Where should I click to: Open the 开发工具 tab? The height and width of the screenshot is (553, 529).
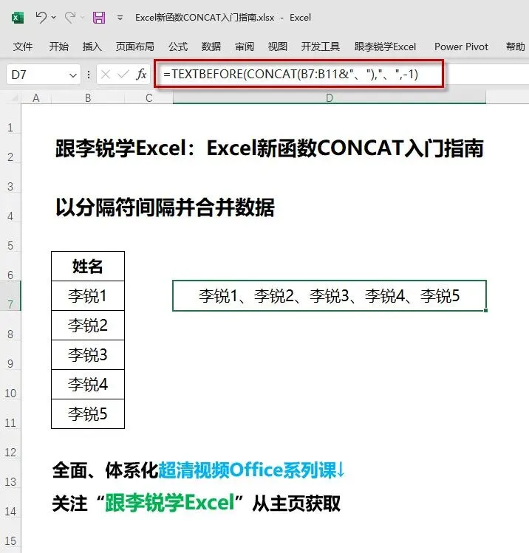(x=321, y=47)
